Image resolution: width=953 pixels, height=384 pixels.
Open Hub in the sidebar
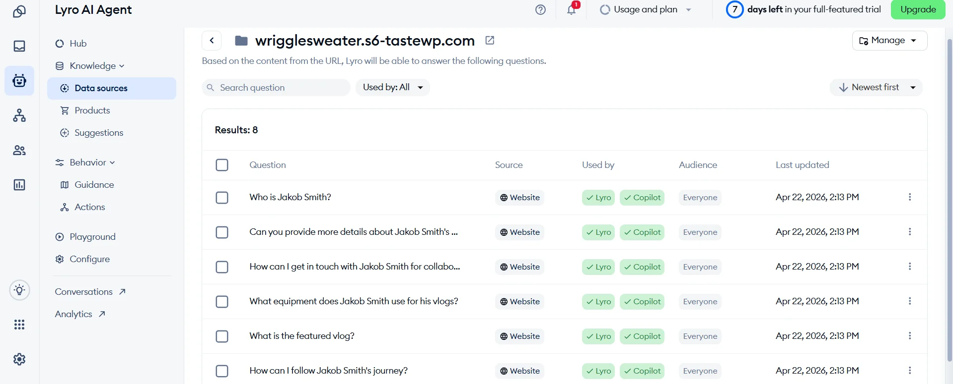(71, 44)
